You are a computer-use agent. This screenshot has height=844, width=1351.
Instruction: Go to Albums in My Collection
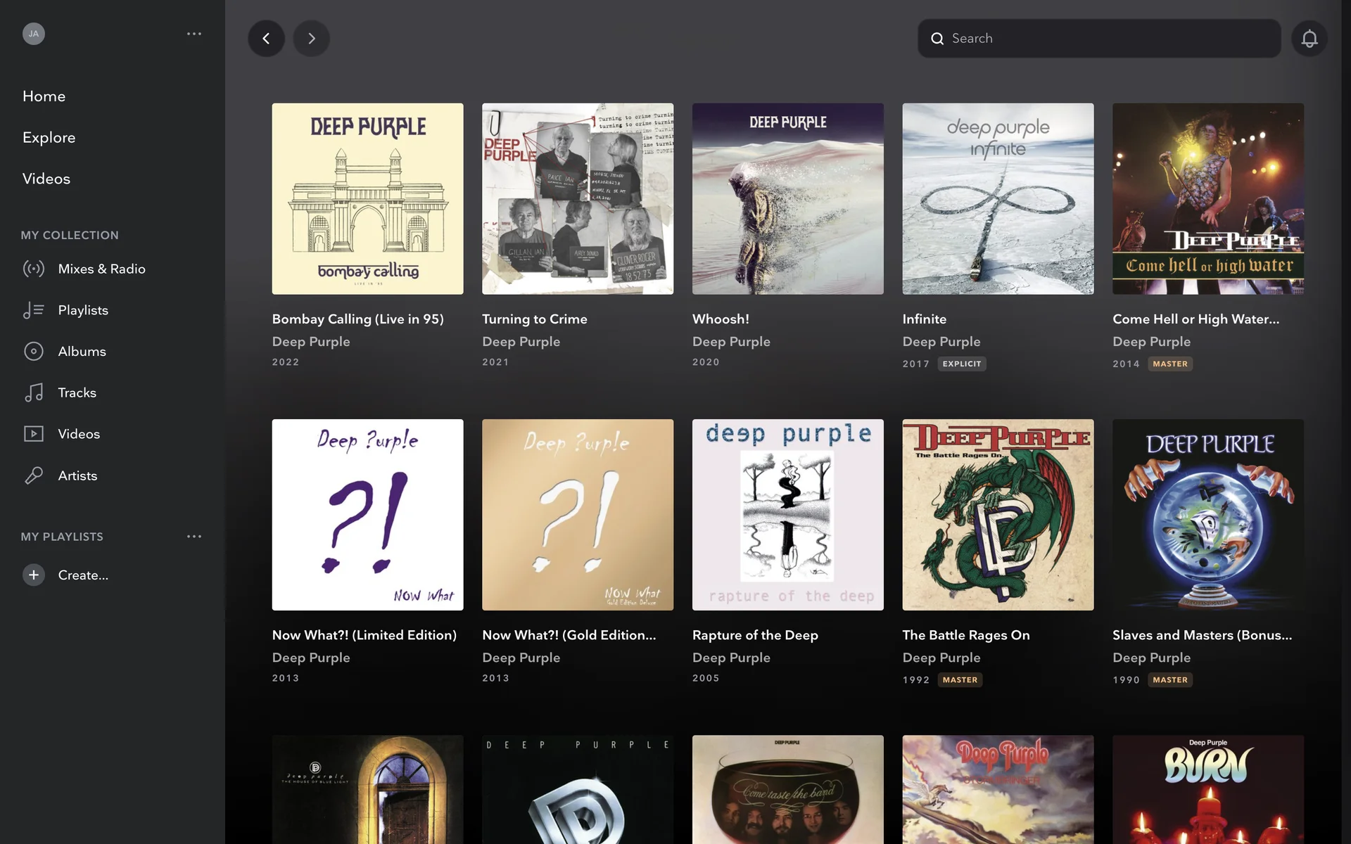[82, 352]
